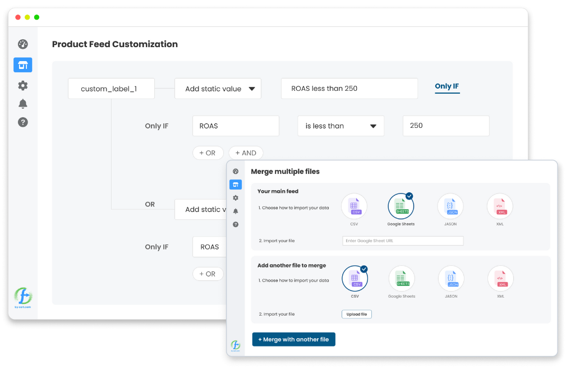The image size is (566, 374).
Task: Select CSV option under Add another file
Action: (x=355, y=278)
